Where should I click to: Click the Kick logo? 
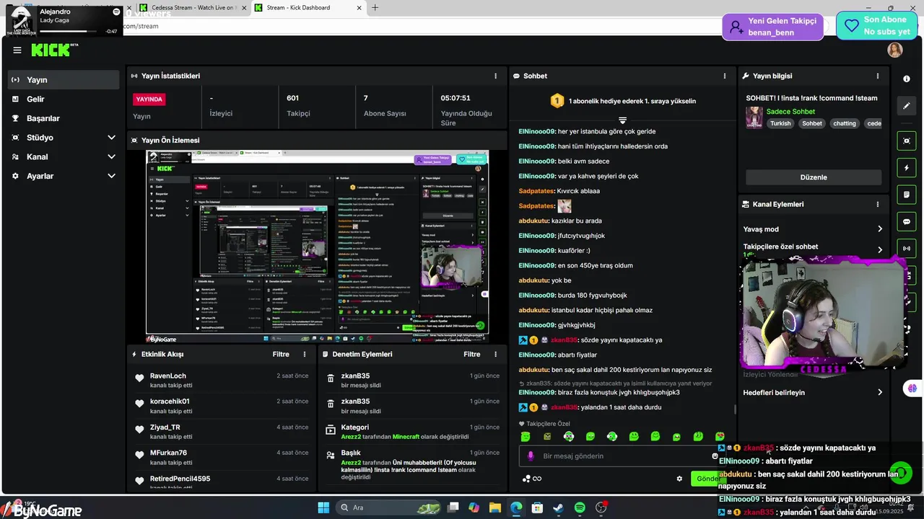pyautogui.click(x=54, y=50)
